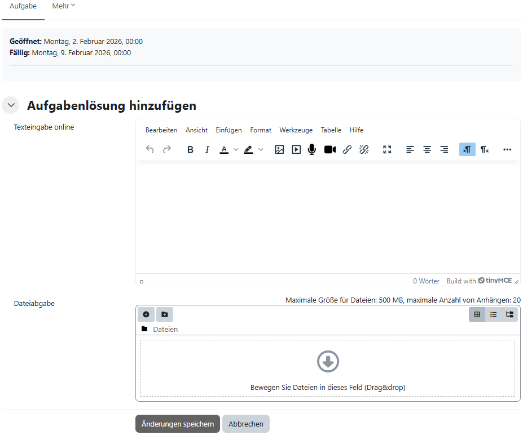Insert a link using chain icon
The width and height of the screenshot is (523, 435).
point(347,149)
